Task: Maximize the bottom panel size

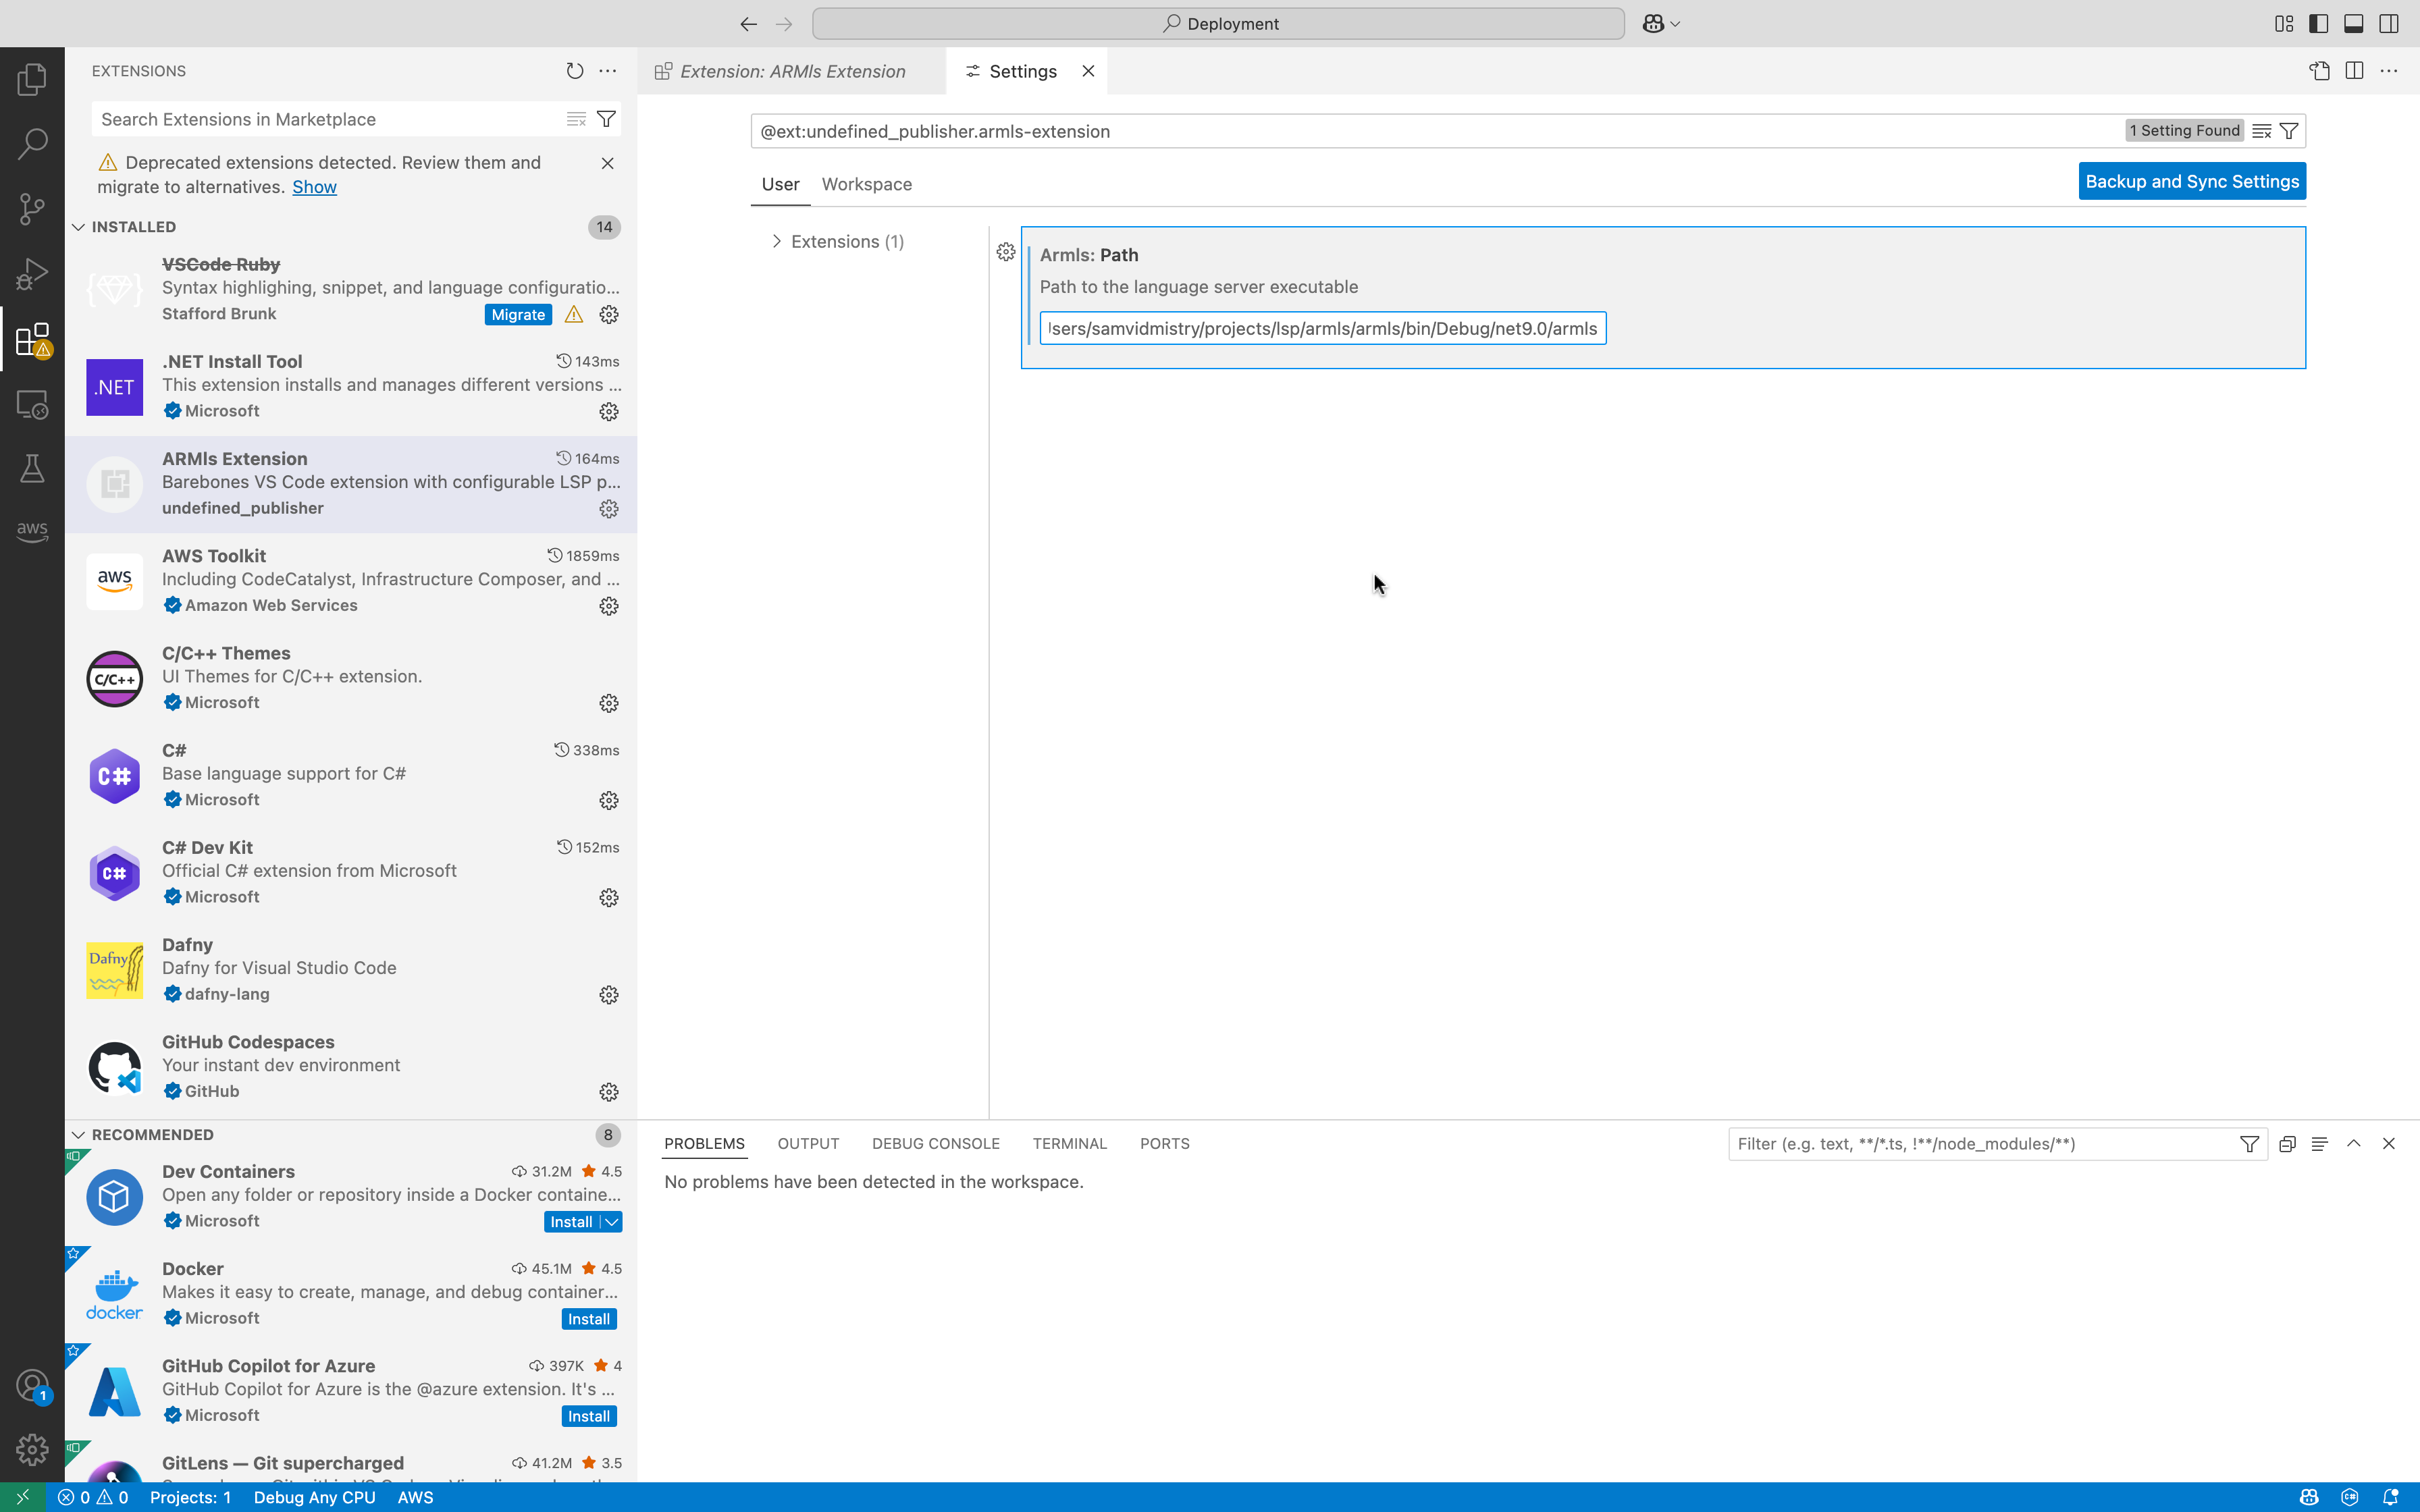Action: tap(2354, 1144)
